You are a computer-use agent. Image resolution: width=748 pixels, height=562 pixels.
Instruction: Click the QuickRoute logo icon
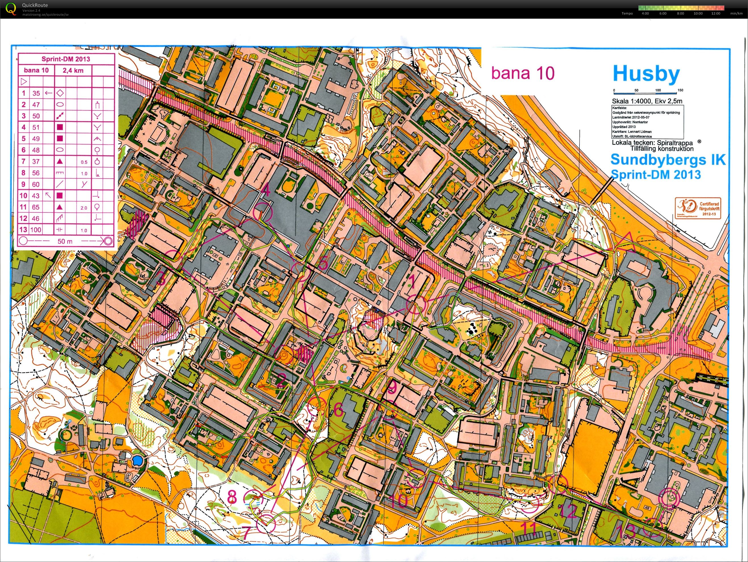11,9
